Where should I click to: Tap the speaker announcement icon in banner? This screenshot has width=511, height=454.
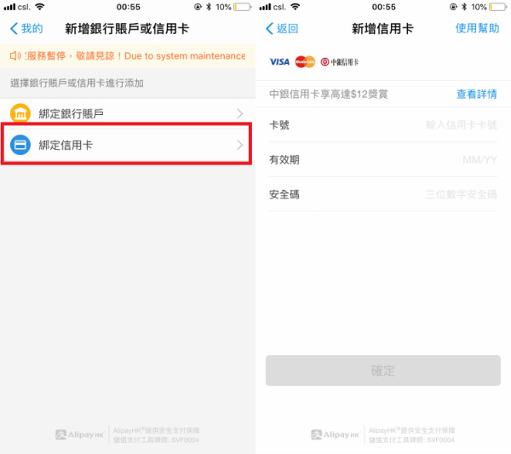[15, 55]
